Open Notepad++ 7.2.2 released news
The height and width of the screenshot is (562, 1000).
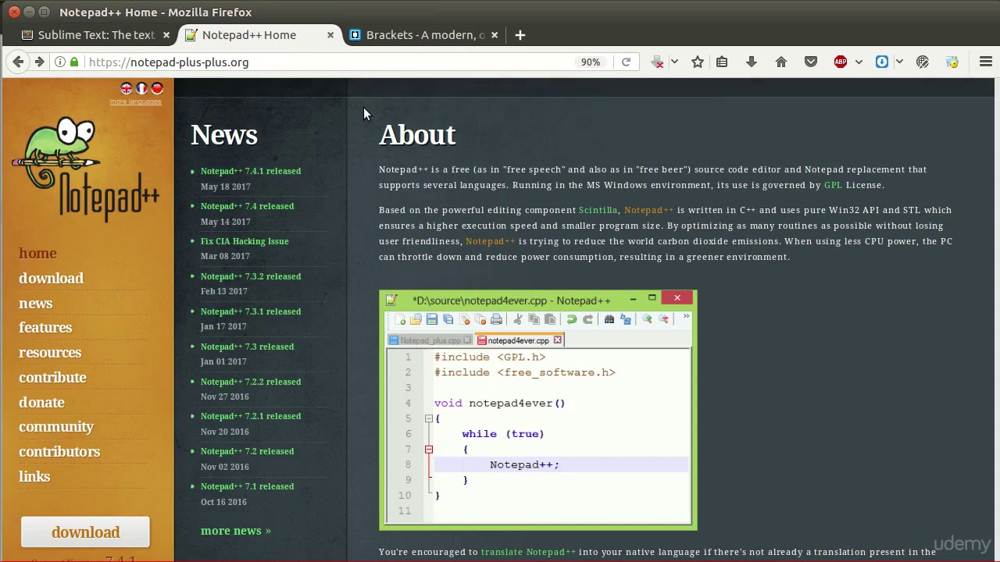(x=251, y=382)
